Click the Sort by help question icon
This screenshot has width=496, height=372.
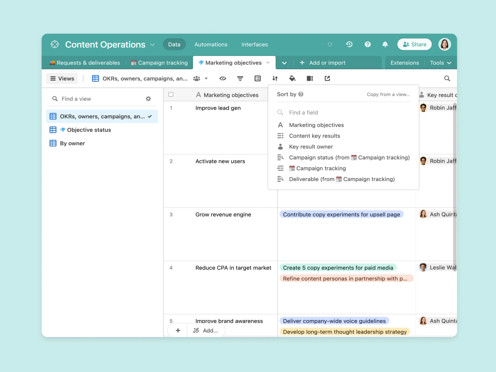pos(301,94)
